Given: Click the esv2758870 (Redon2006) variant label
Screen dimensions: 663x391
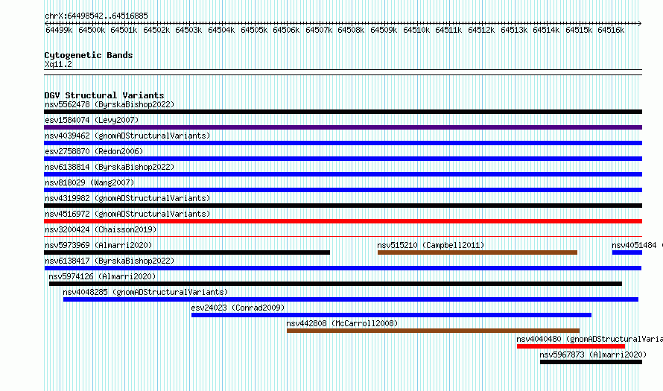Looking at the screenshot, I should [94, 151].
